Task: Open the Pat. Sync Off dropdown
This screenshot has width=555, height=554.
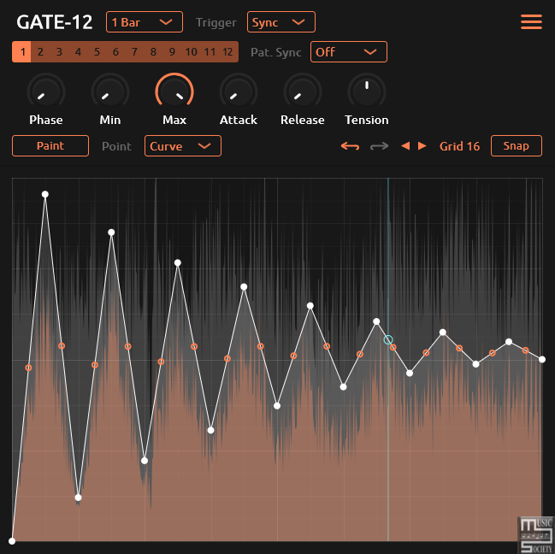Action: tap(349, 52)
